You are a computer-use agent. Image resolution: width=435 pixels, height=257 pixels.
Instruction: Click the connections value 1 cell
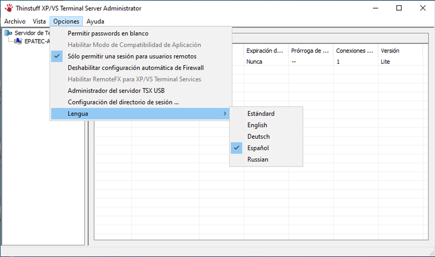pos(338,62)
